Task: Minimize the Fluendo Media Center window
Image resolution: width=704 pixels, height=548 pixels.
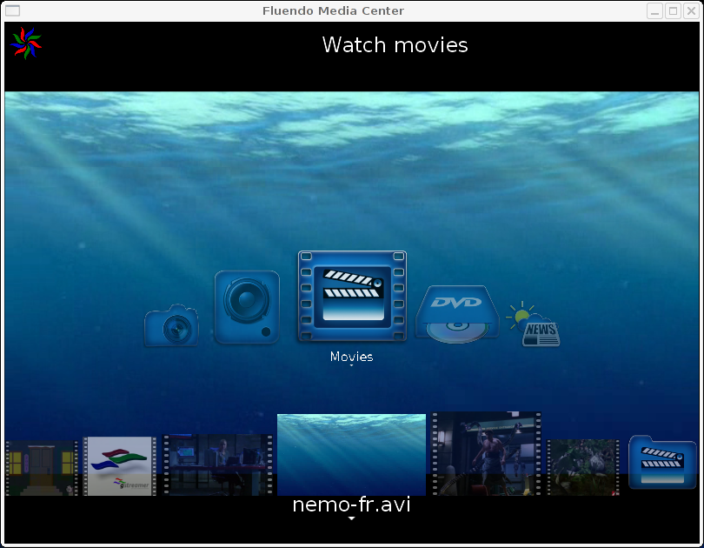Action: point(655,10)
